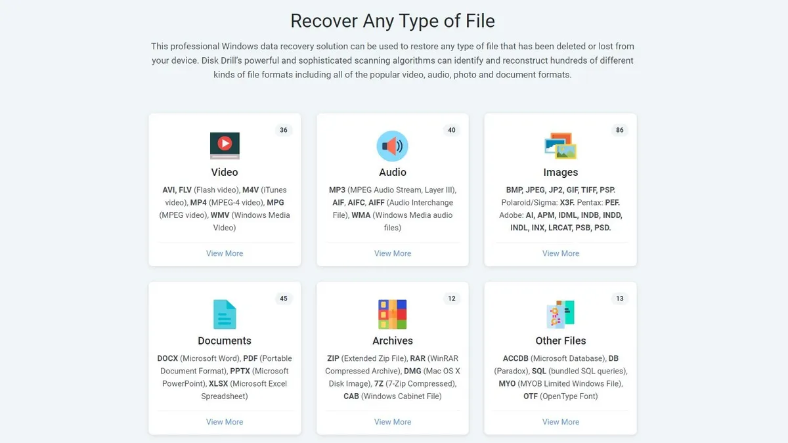This screenshot has height=443, width=788.
Task: Click the Video play icon
Action: pyautogui.click(x=225, y=146)
